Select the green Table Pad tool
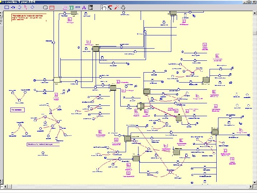257x193 pixels. click(x=71, y=8)
